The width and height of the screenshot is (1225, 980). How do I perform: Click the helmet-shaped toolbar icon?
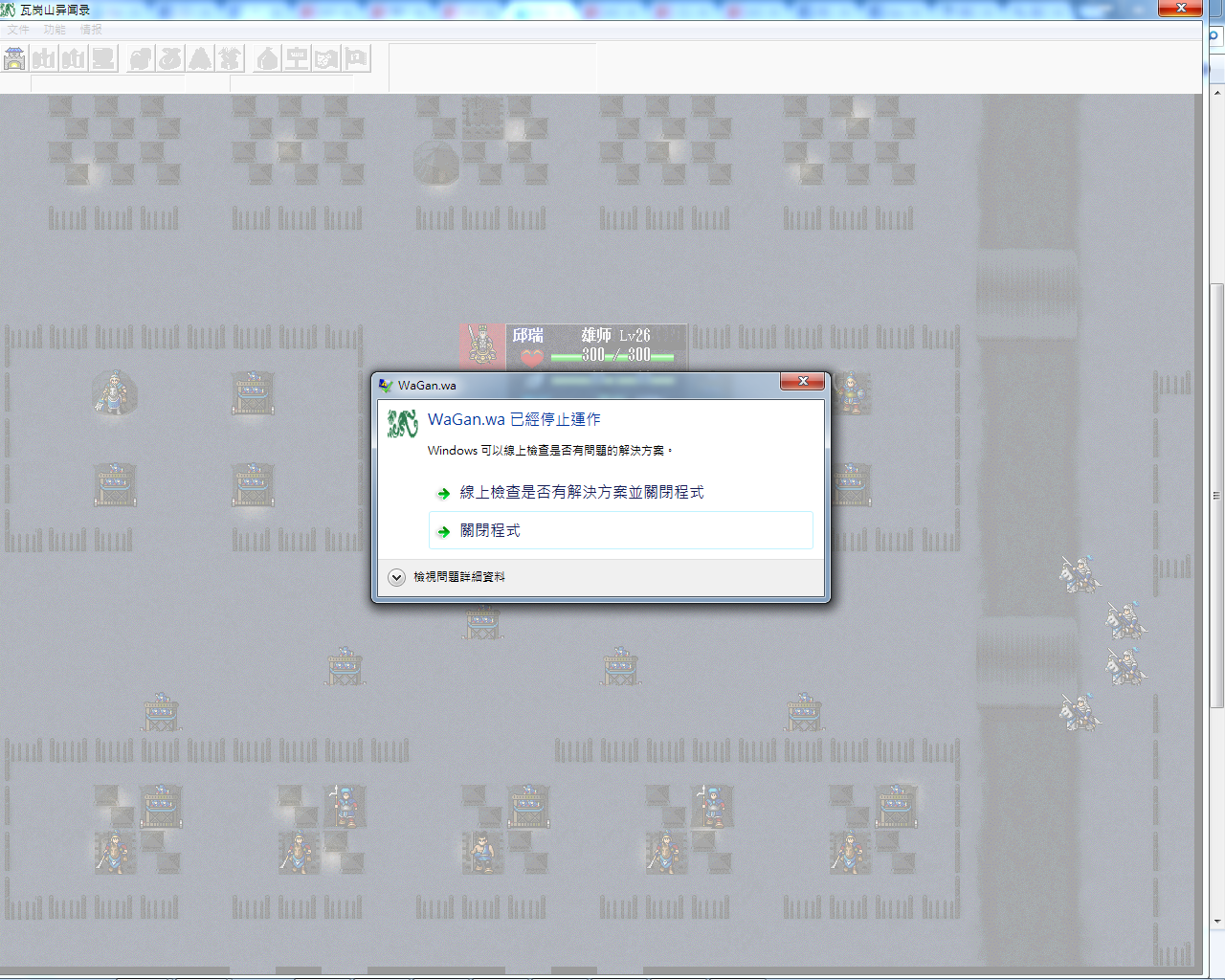pyautogui.click(x=141, y=58)
